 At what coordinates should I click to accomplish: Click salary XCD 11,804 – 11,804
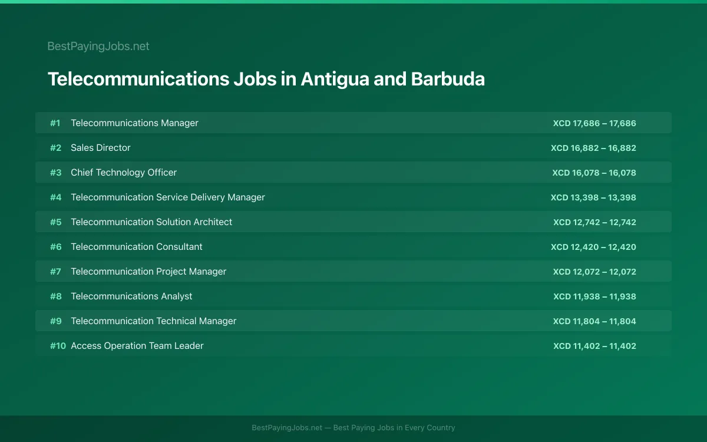pos(594,321)
